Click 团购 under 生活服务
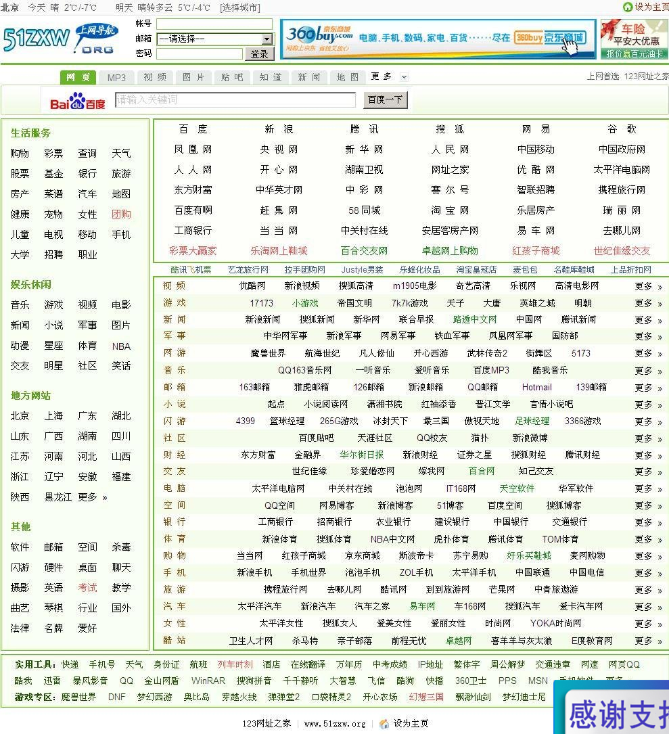 (121, 214)
